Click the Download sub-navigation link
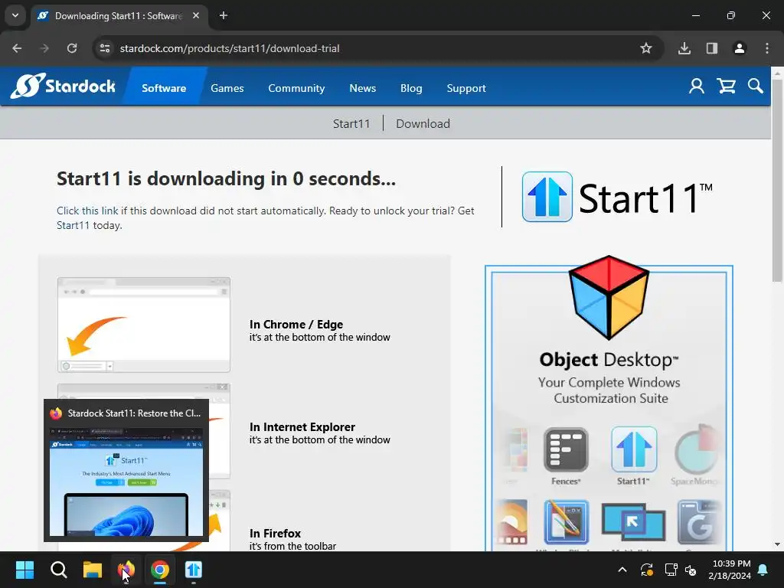Viewport: 784px width, 588px height. point(423,123)
